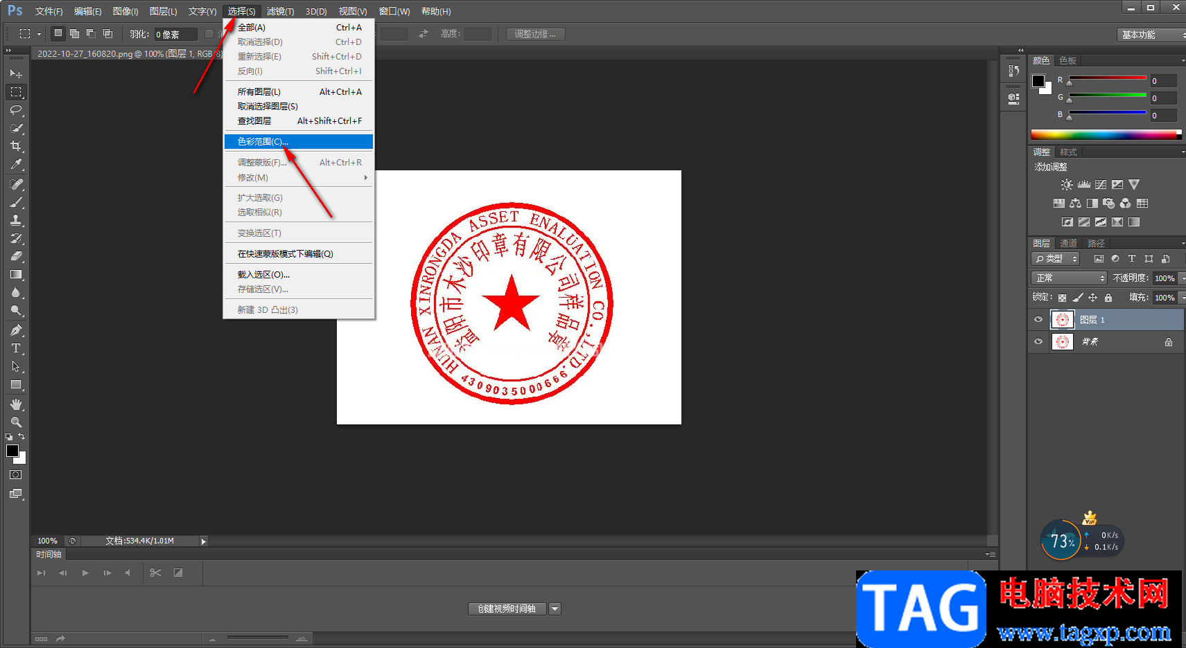This screenshot has width=1186, height=648.
Task: Open the 类型 layer filter dropdown
Action: pos(1056,259)
